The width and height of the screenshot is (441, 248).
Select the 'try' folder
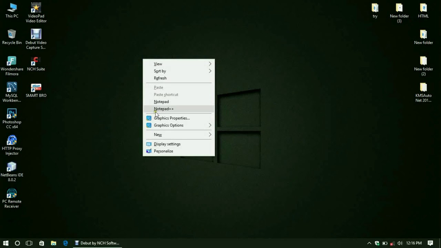(x=375, y=10)
